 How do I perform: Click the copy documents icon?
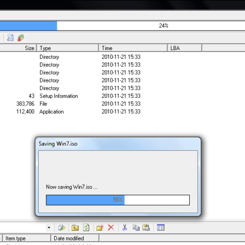click(x=136, y=227)
